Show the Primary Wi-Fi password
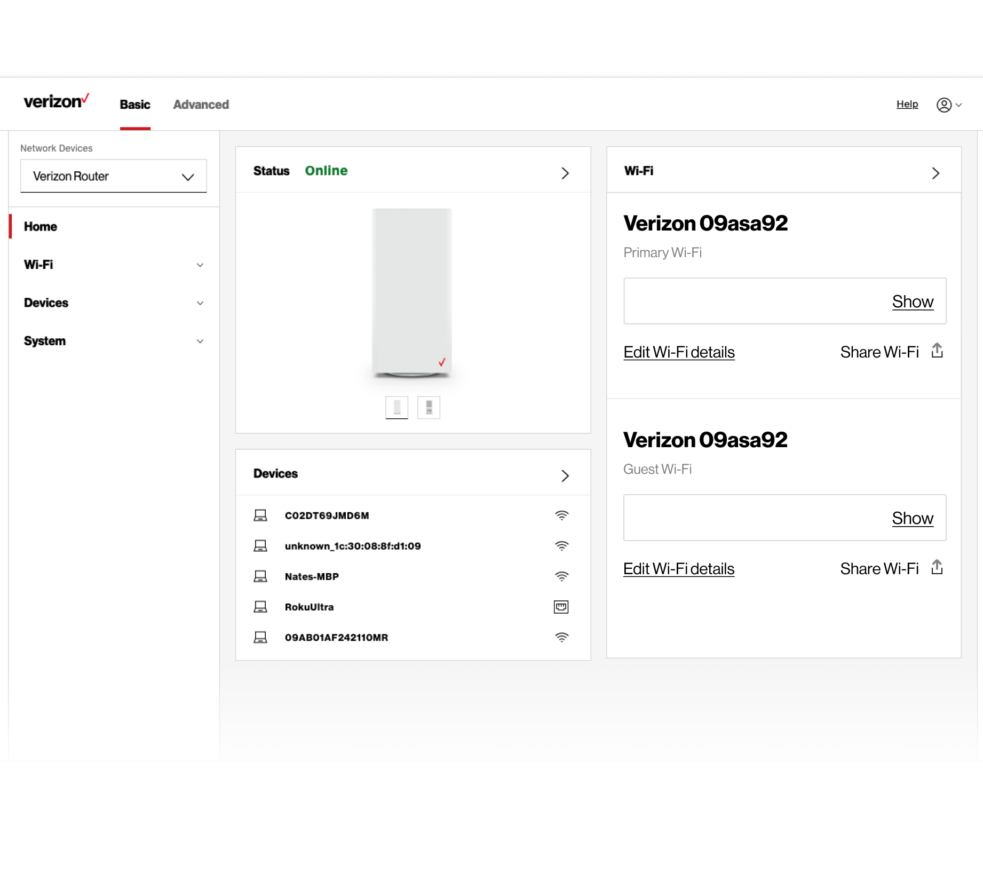 tap(912, 301)
